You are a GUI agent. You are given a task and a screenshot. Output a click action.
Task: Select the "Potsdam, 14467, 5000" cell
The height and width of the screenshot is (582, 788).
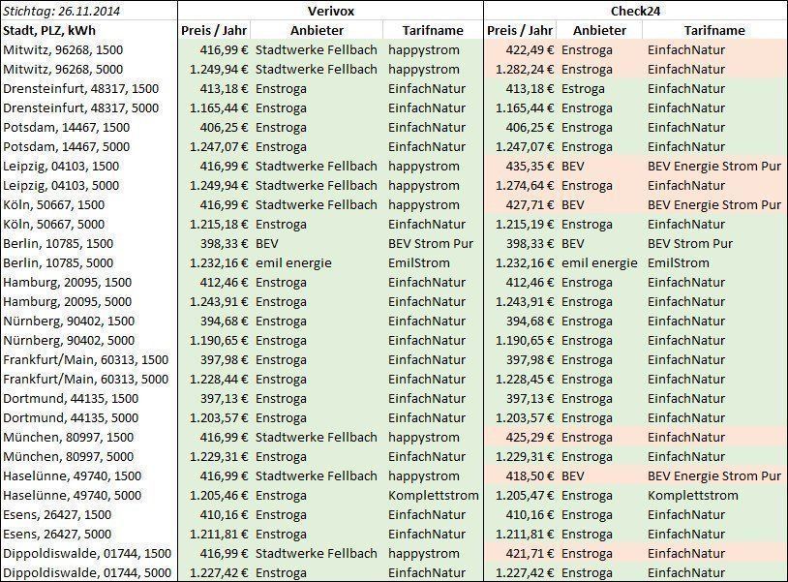click(67, 147)
